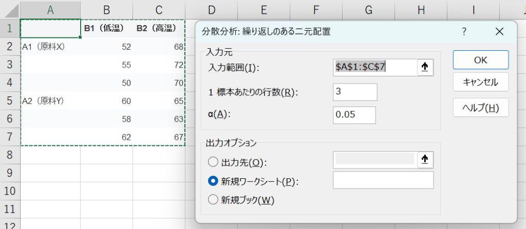Select the 出力先(O) radio button
The height and width of the screenshot is (229, 526).
213,162
